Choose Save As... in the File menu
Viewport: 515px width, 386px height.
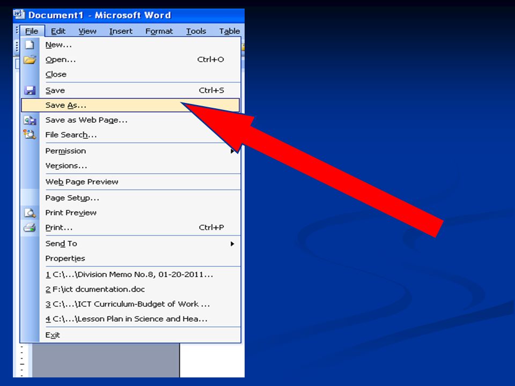click(x=130, y=105)
